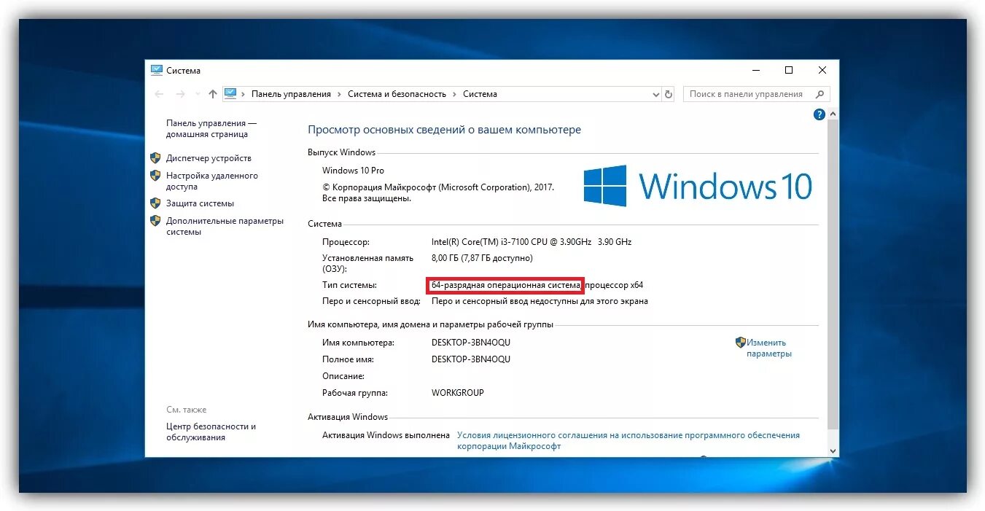Click the Forward navigation arrow
The height and width of the screenshot is (511, 985).
coord(181,94)
